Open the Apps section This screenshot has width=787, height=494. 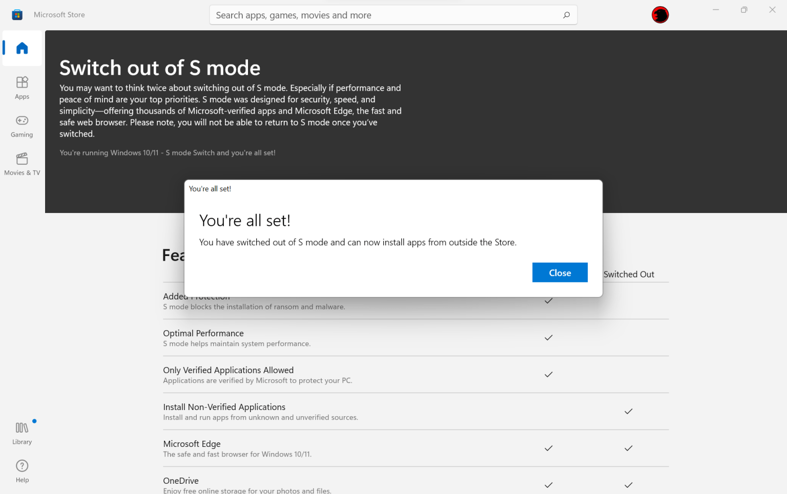(22, 87)
